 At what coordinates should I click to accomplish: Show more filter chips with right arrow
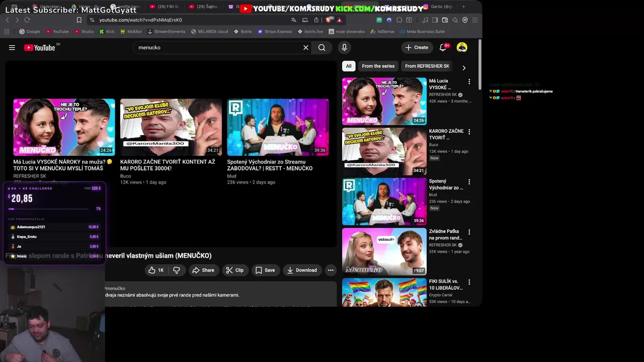tap(464, 68)
